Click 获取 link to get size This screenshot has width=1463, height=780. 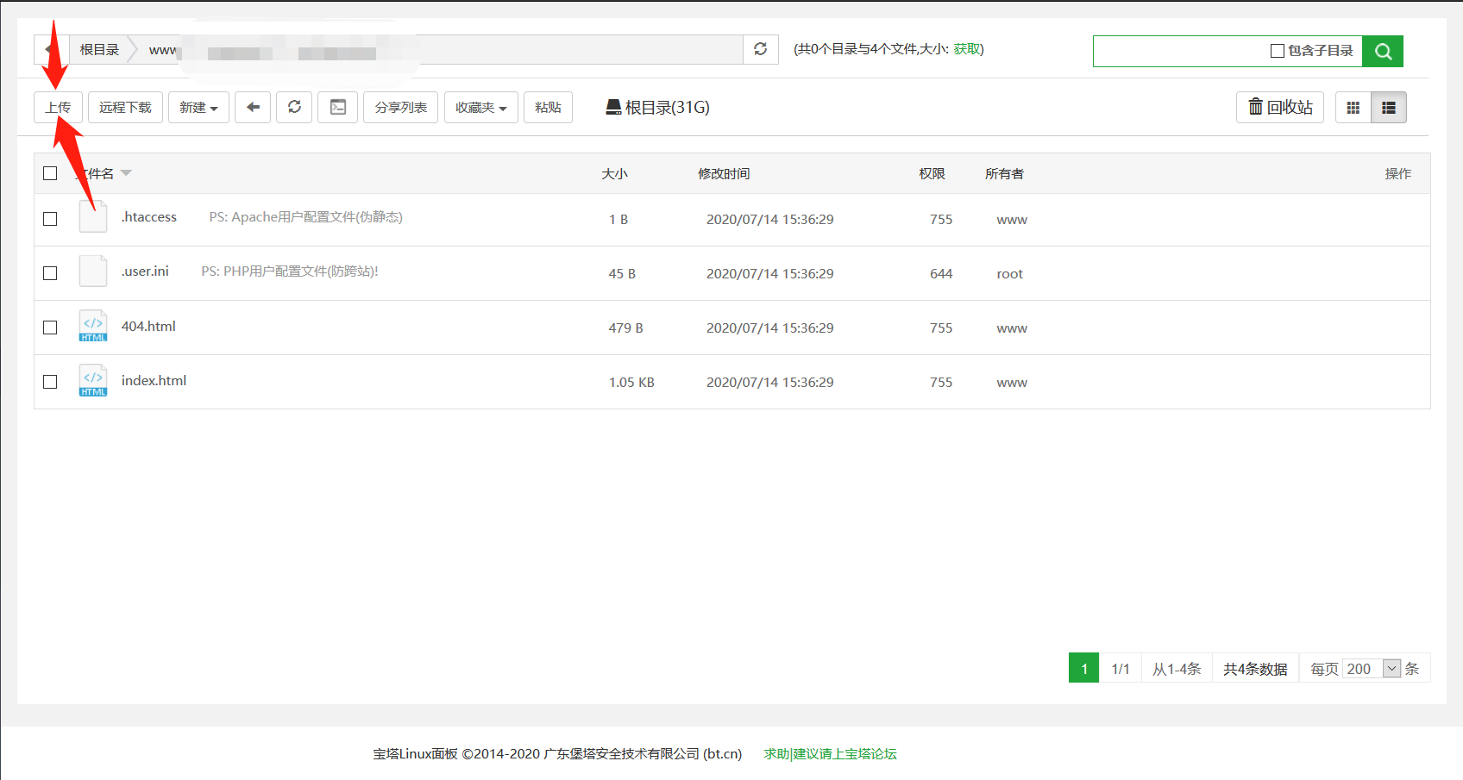[966, 49]
